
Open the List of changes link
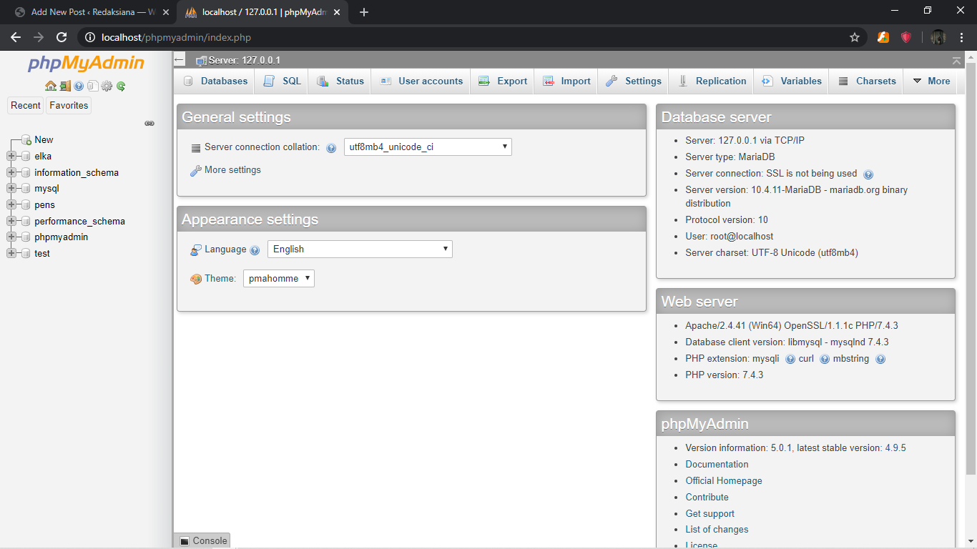pyautogui.click(x=717, y=530)
